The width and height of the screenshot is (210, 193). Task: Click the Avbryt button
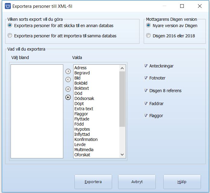coord(137,182)
